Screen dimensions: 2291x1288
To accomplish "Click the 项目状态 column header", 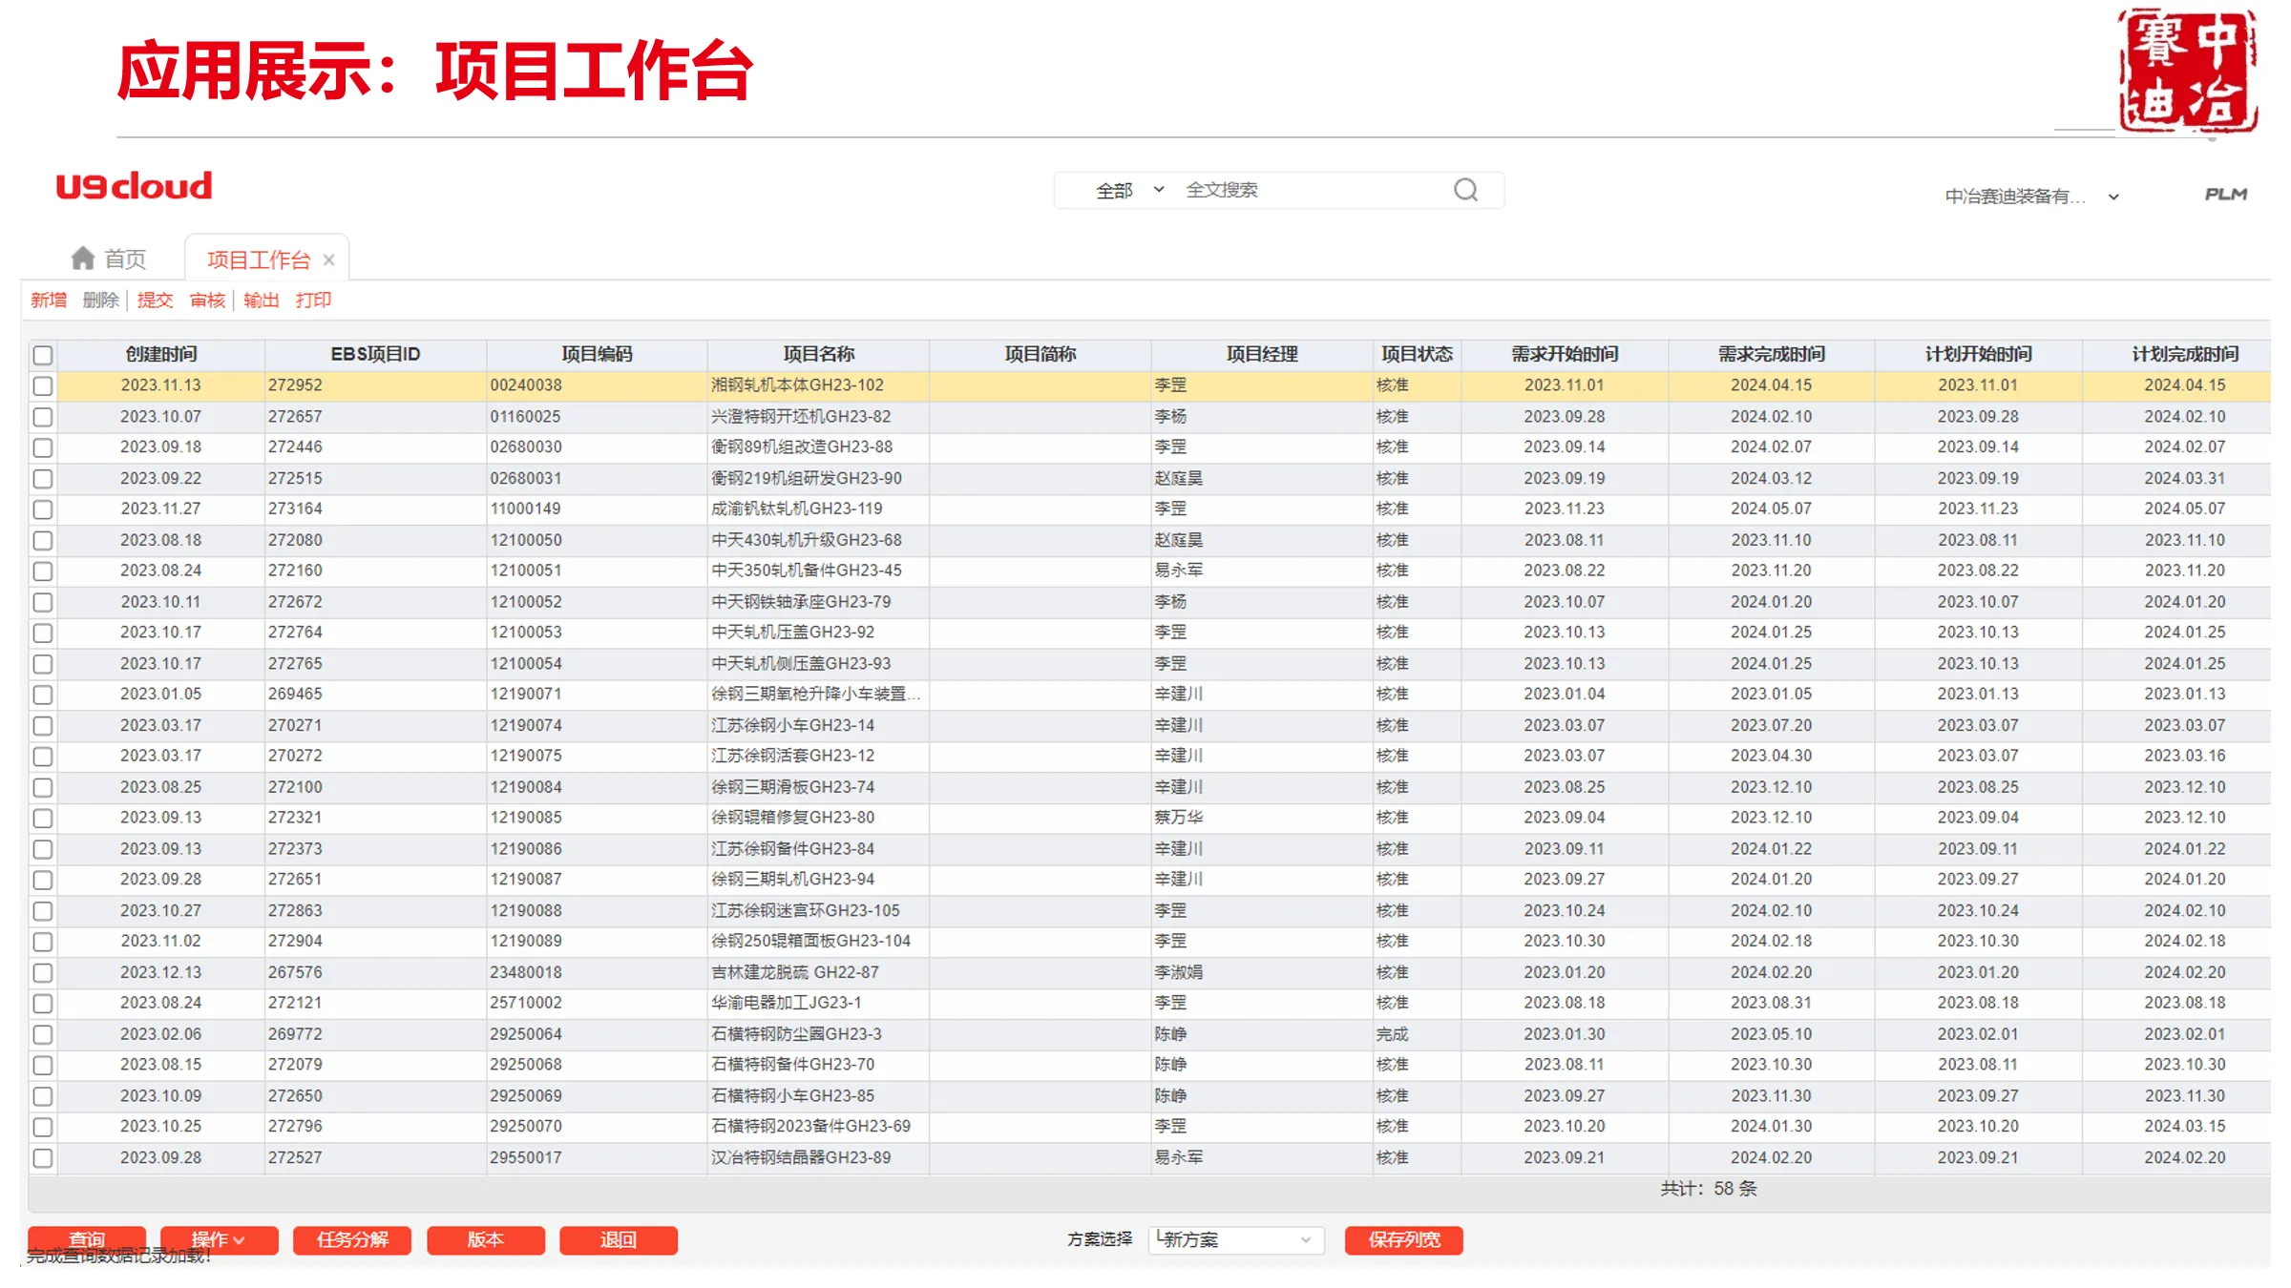I will click(x=1418, y=354).
